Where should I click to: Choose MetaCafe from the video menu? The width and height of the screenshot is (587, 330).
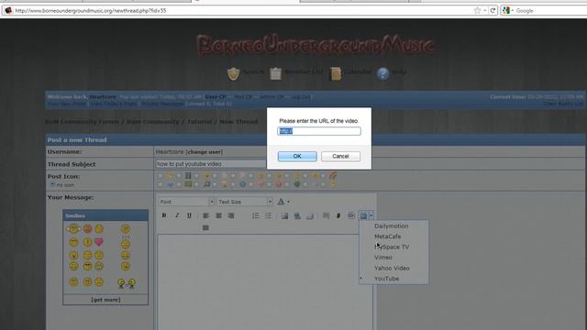[387, 236]
